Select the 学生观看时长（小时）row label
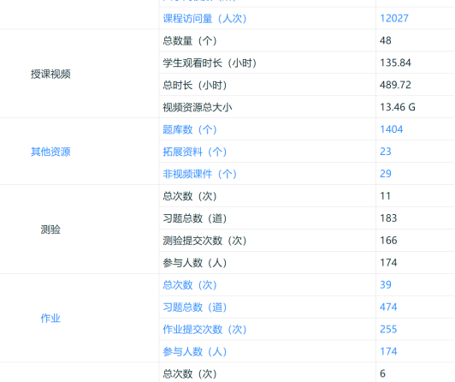Image resolution: width=455 pixels, height=382 pixels. click(210, 63)
